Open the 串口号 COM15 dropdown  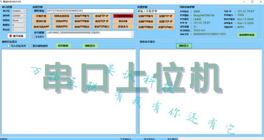pyautogui.click(x=19, y=11)
